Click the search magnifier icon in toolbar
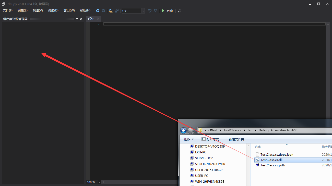 point(180,11)
